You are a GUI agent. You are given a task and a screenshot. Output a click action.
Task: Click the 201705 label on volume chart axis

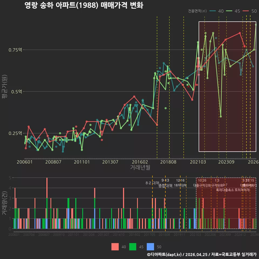[x=149, y=234]
